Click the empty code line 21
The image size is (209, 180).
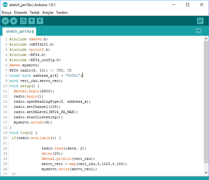pos(61,143)
